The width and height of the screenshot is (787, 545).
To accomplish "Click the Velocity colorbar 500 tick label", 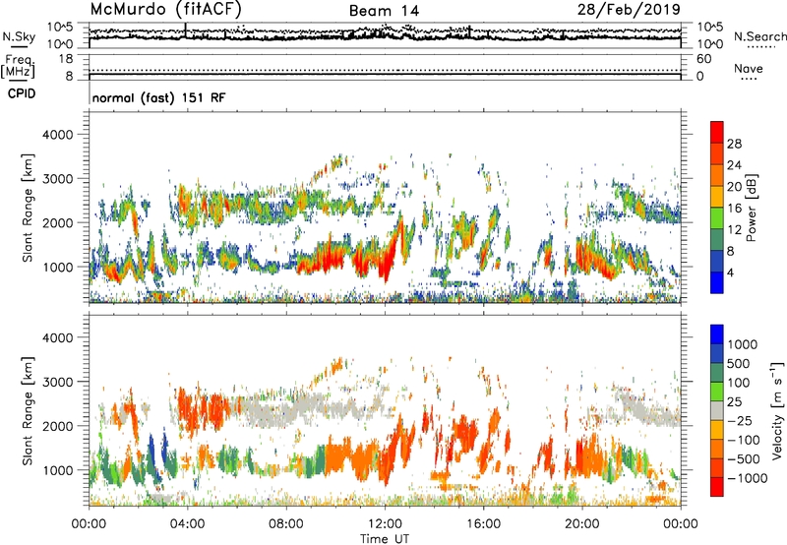I will coord(739,363).
